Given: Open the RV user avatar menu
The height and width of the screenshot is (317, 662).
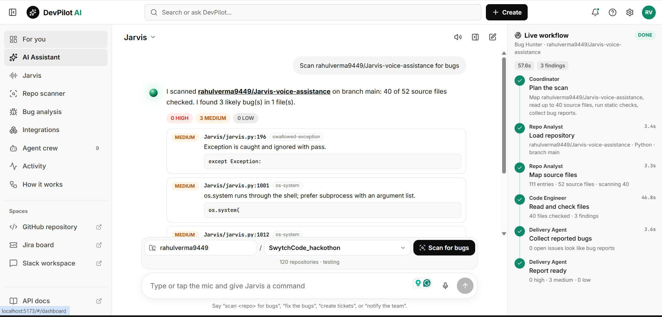Looking at the screenshot, I should click(x=649, y=12).
